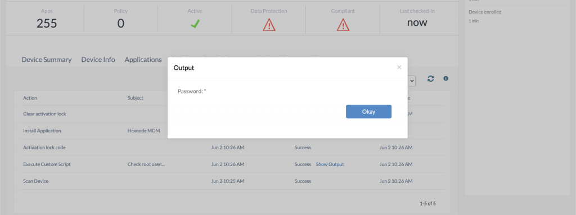576x215 pixels.
Task: Click the Policy count 0
Action: pyautogui.click(x=121, y=24)
